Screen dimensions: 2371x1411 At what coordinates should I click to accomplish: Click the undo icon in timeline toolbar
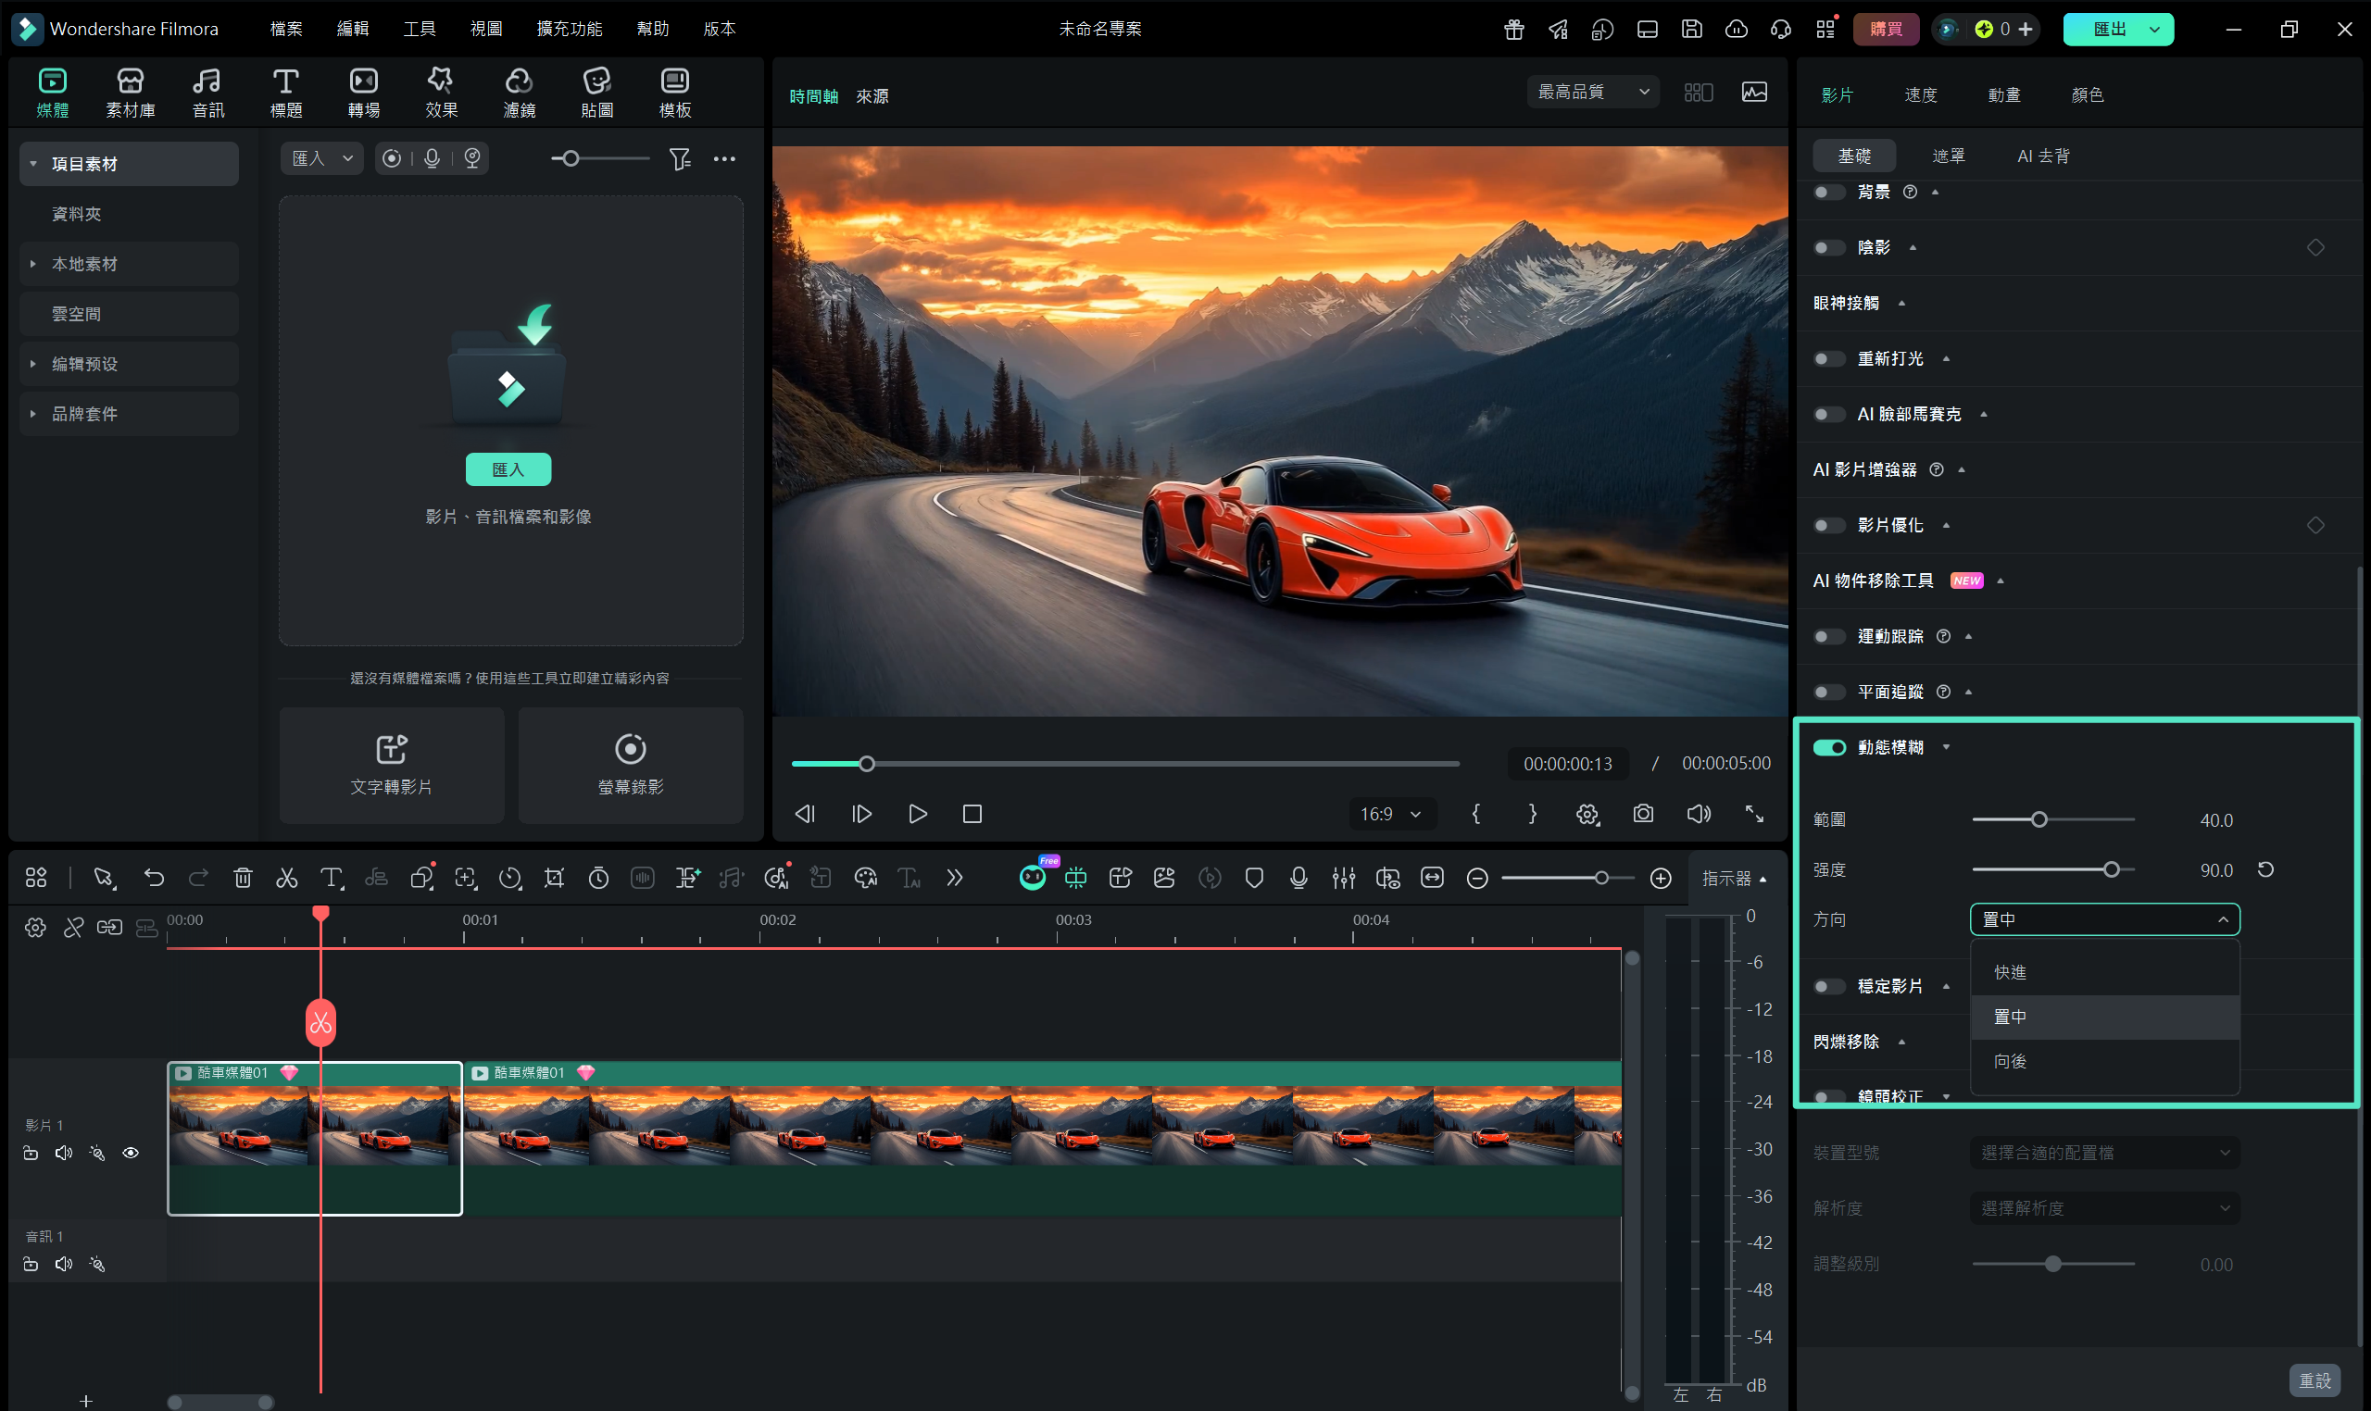(x=154, y=878)
